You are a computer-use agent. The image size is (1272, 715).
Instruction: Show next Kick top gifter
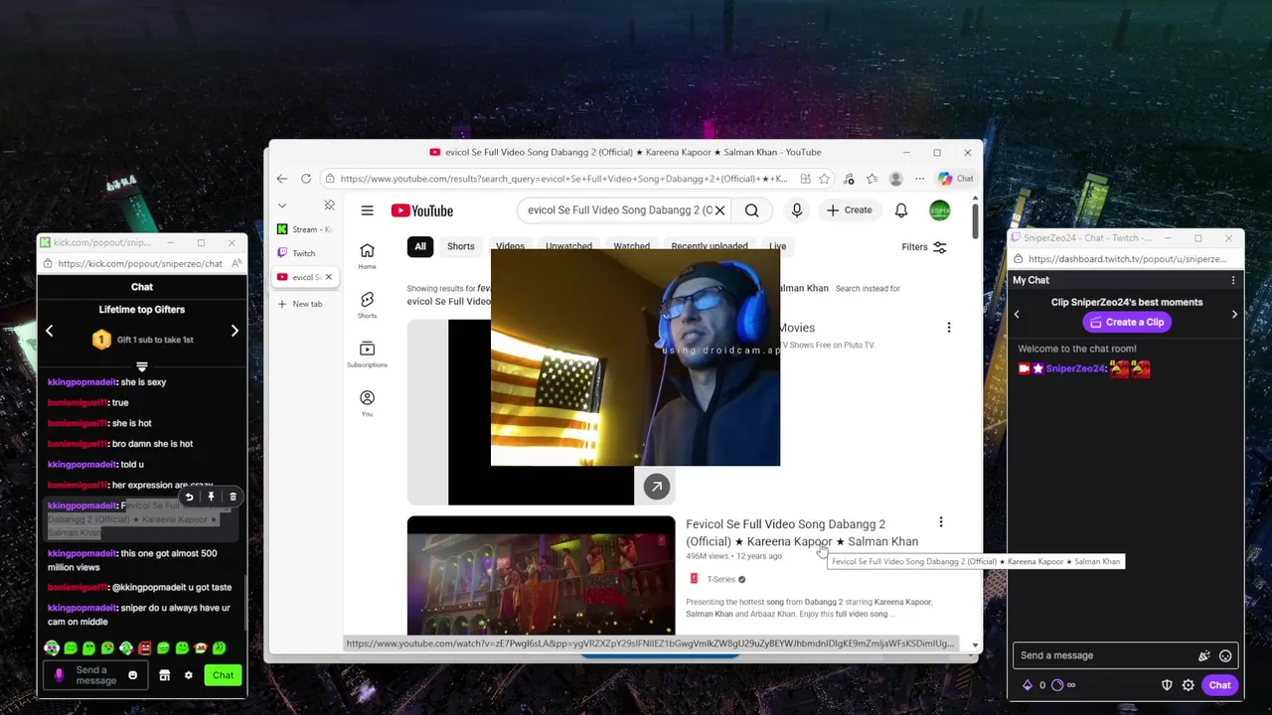[x=235, y=331]
